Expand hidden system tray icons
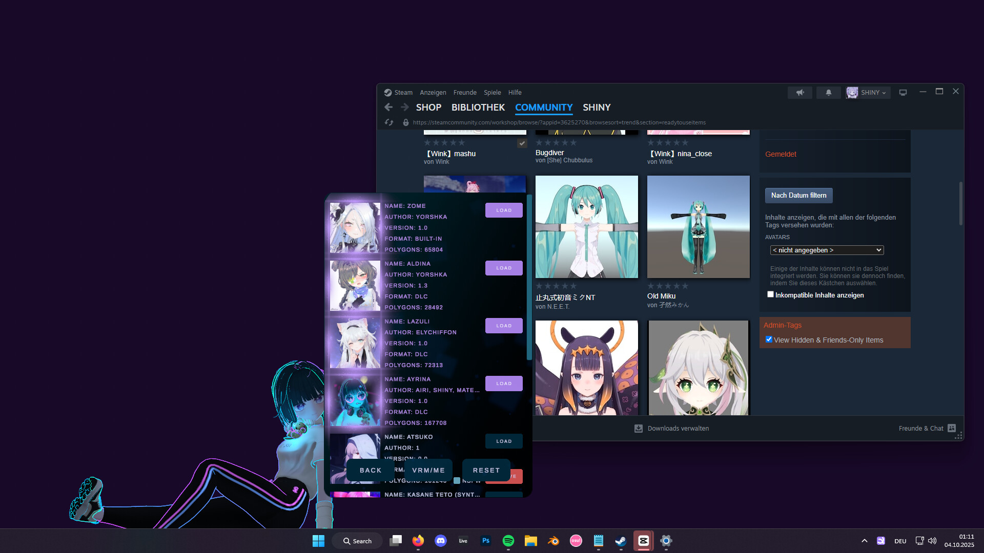Screen dimensions: 984x553 pos(864,540)
